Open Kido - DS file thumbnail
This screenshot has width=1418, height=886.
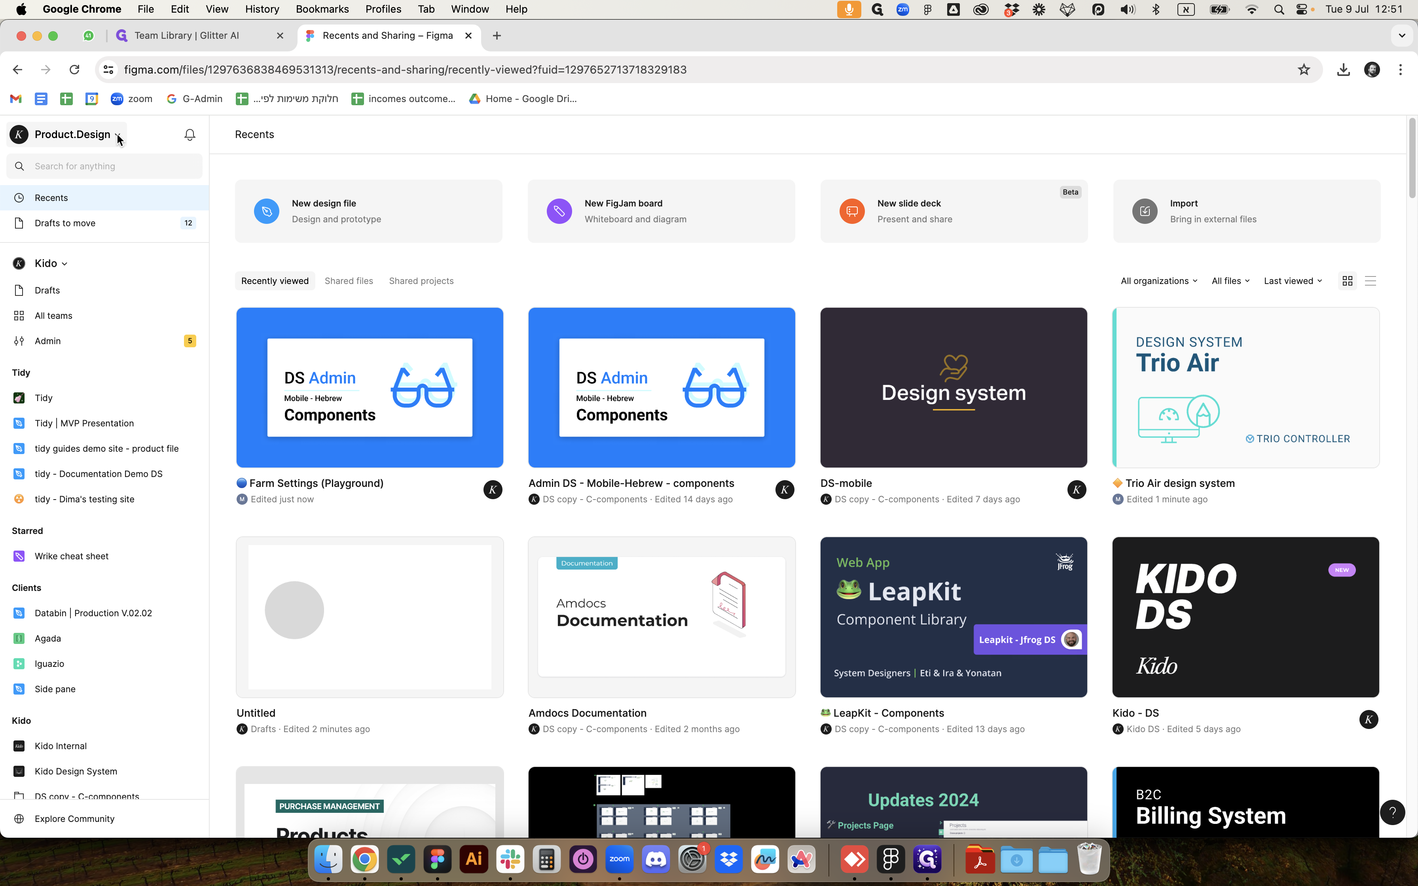[x=1246, y=617]
